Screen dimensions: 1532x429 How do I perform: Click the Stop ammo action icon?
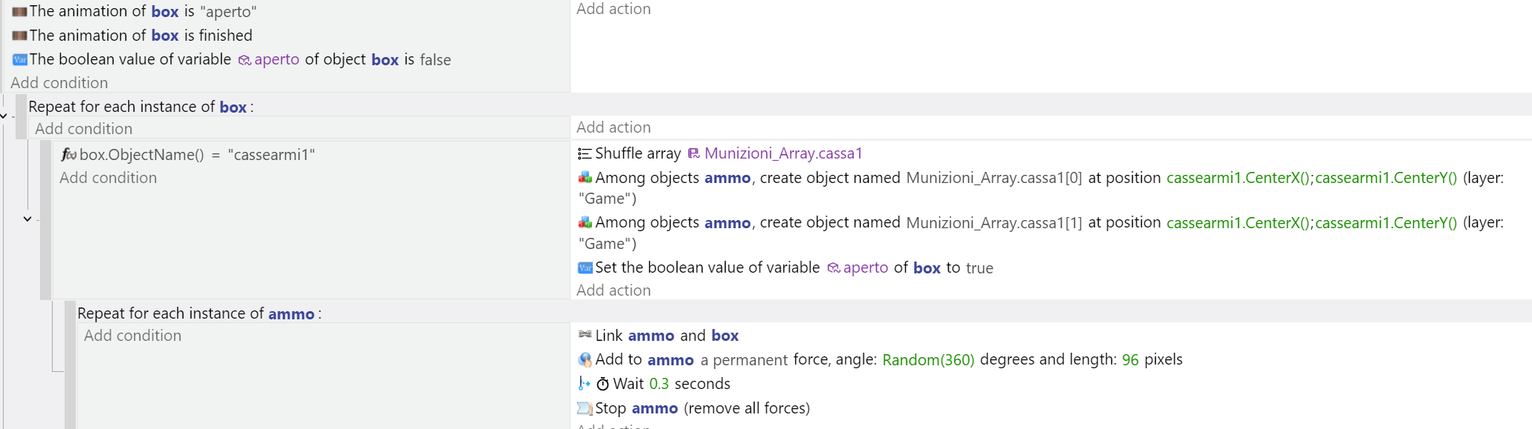coord(585,408)
